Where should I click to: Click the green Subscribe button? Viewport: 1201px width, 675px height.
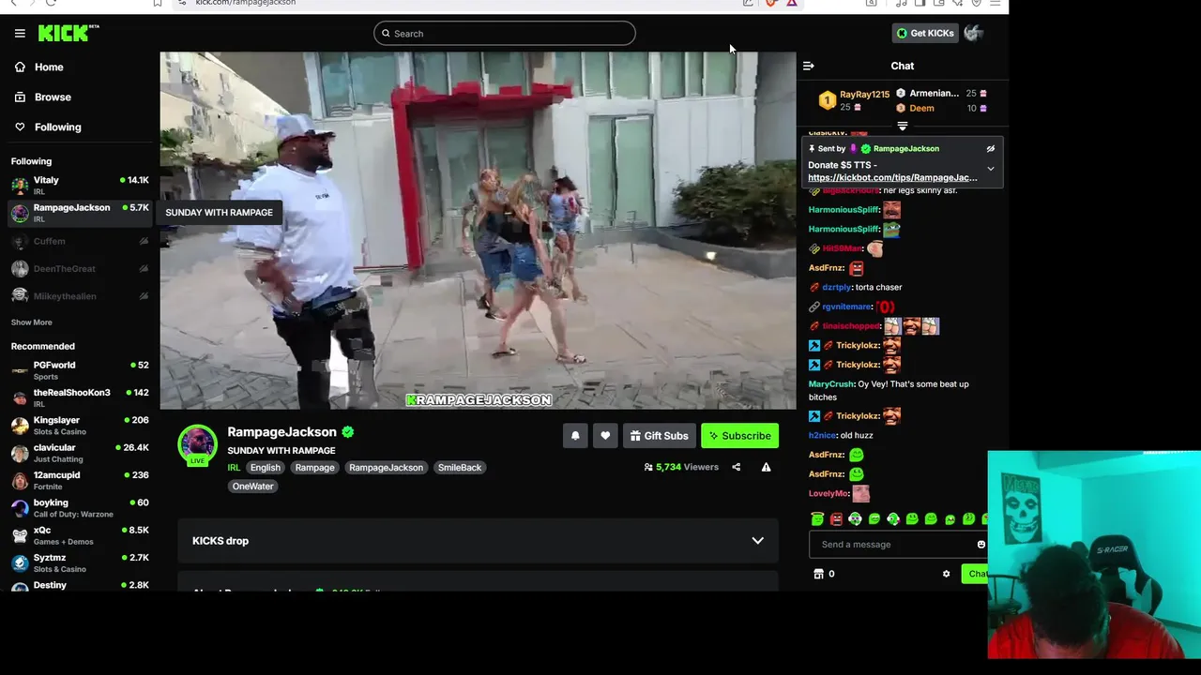tap(739, 436)
